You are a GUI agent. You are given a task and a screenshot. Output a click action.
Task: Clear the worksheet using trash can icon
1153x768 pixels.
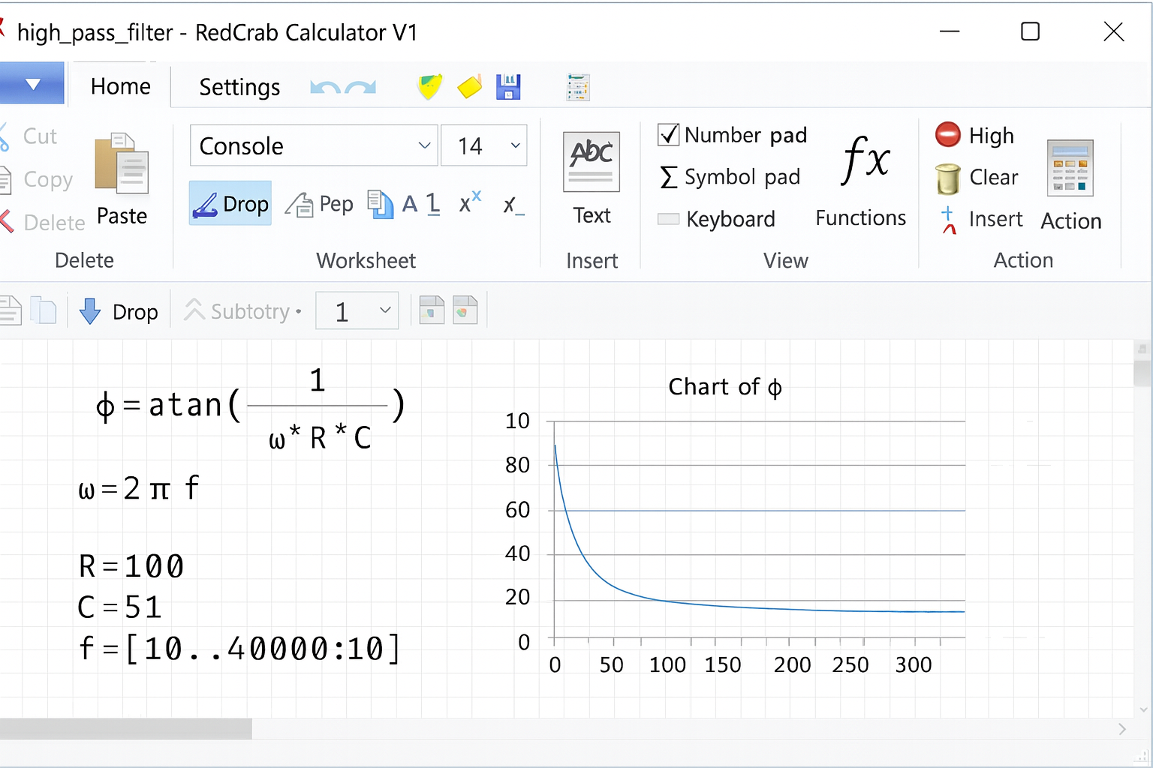tap(947, 178)
